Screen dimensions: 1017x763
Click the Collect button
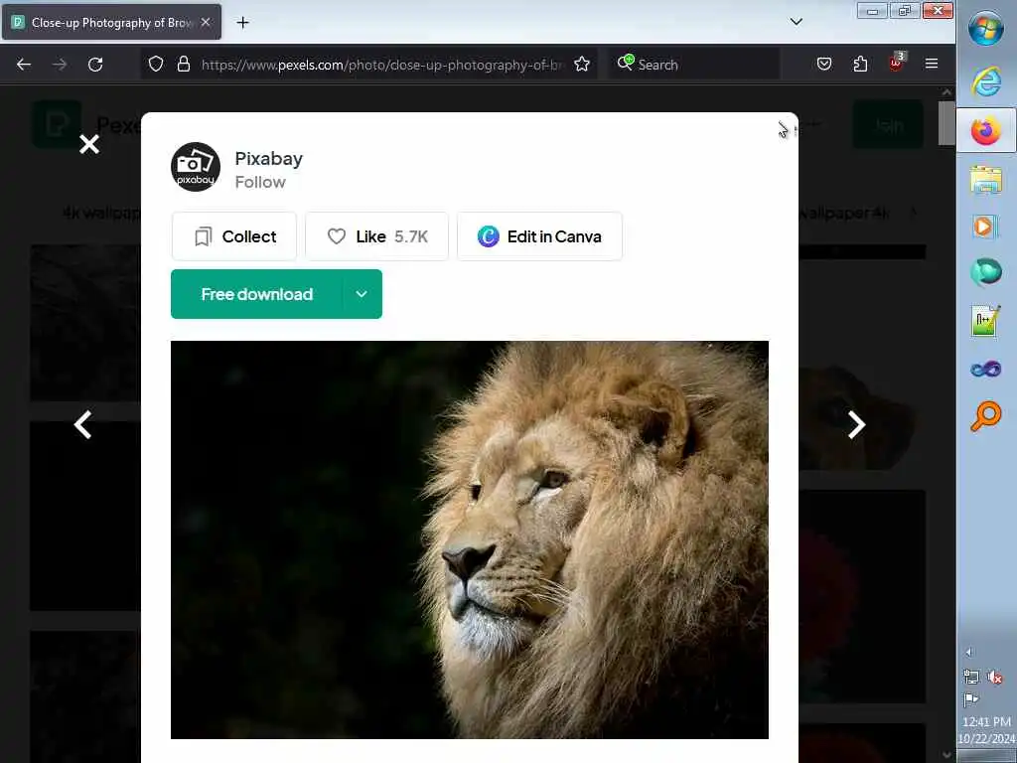click(x=234, y=236)
